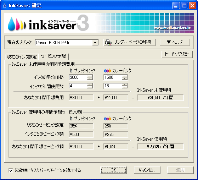Viewport: 198px width, 180px height.
Task: Click the color ink average price field 1500
Action: 113,77
